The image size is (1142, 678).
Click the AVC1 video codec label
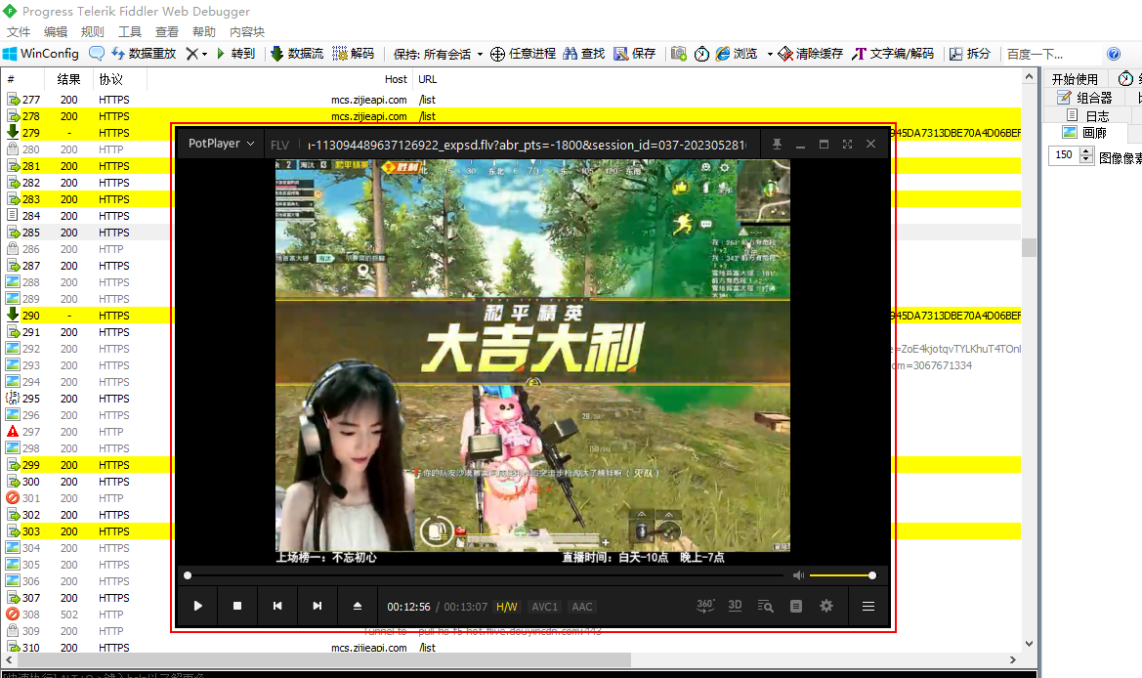544,607
